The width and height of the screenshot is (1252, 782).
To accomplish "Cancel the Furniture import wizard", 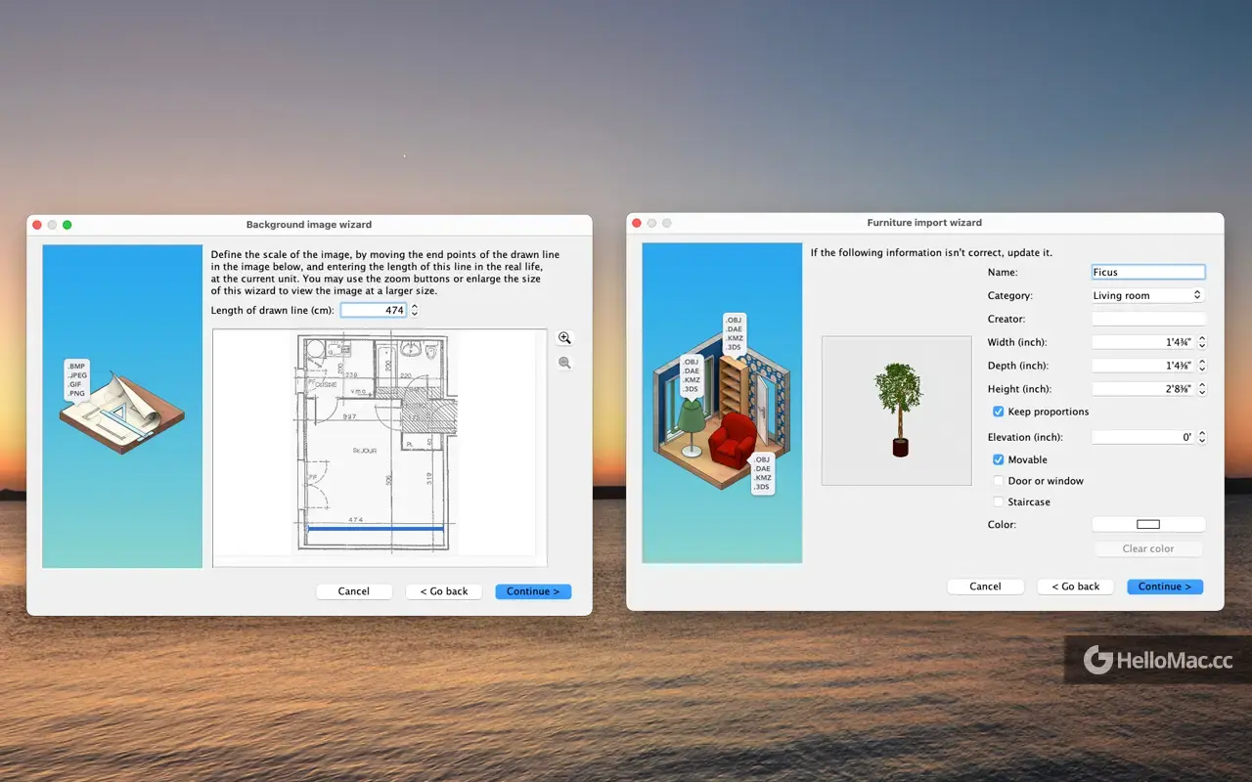I will point(985,586).
